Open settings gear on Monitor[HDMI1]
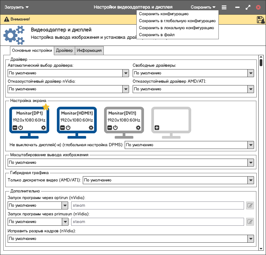This screenshot has width=266, height=255. point(91,128)
